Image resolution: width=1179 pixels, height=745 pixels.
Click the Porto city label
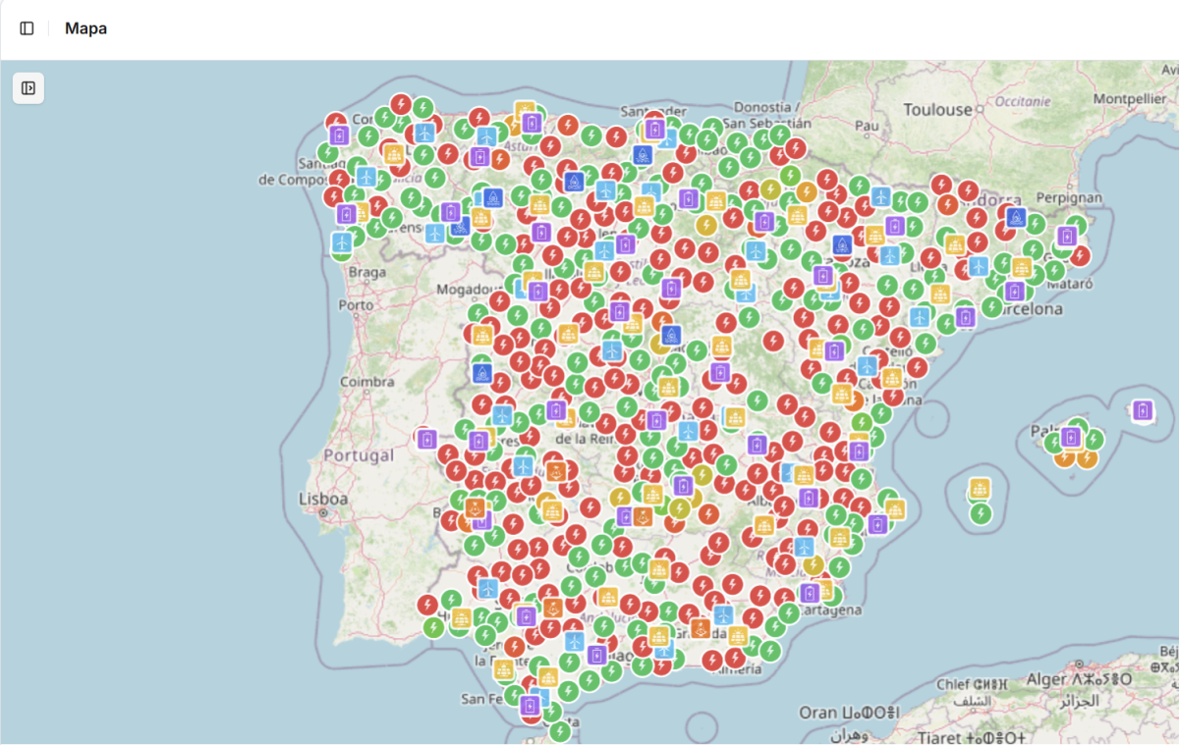point(355,304)
